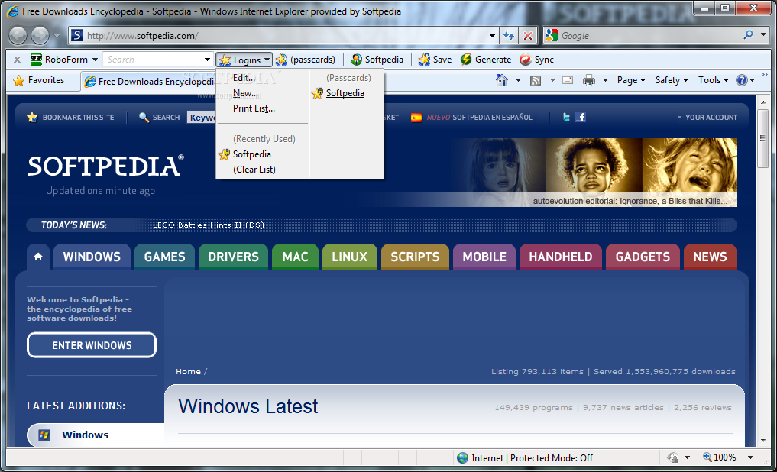This screenshot has height=472, width=777.
Task: Open the Favorites star button
Action: [x=39, y=80]
